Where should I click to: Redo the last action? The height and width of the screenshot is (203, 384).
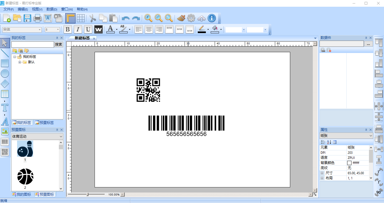(136, 18)
